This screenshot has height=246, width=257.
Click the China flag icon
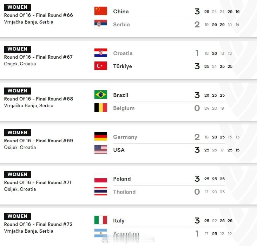101,11
